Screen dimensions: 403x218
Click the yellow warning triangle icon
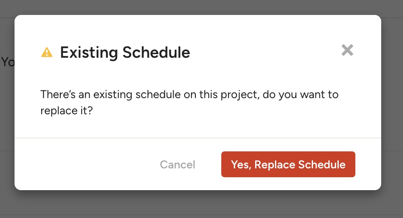(x=47, y=52)
